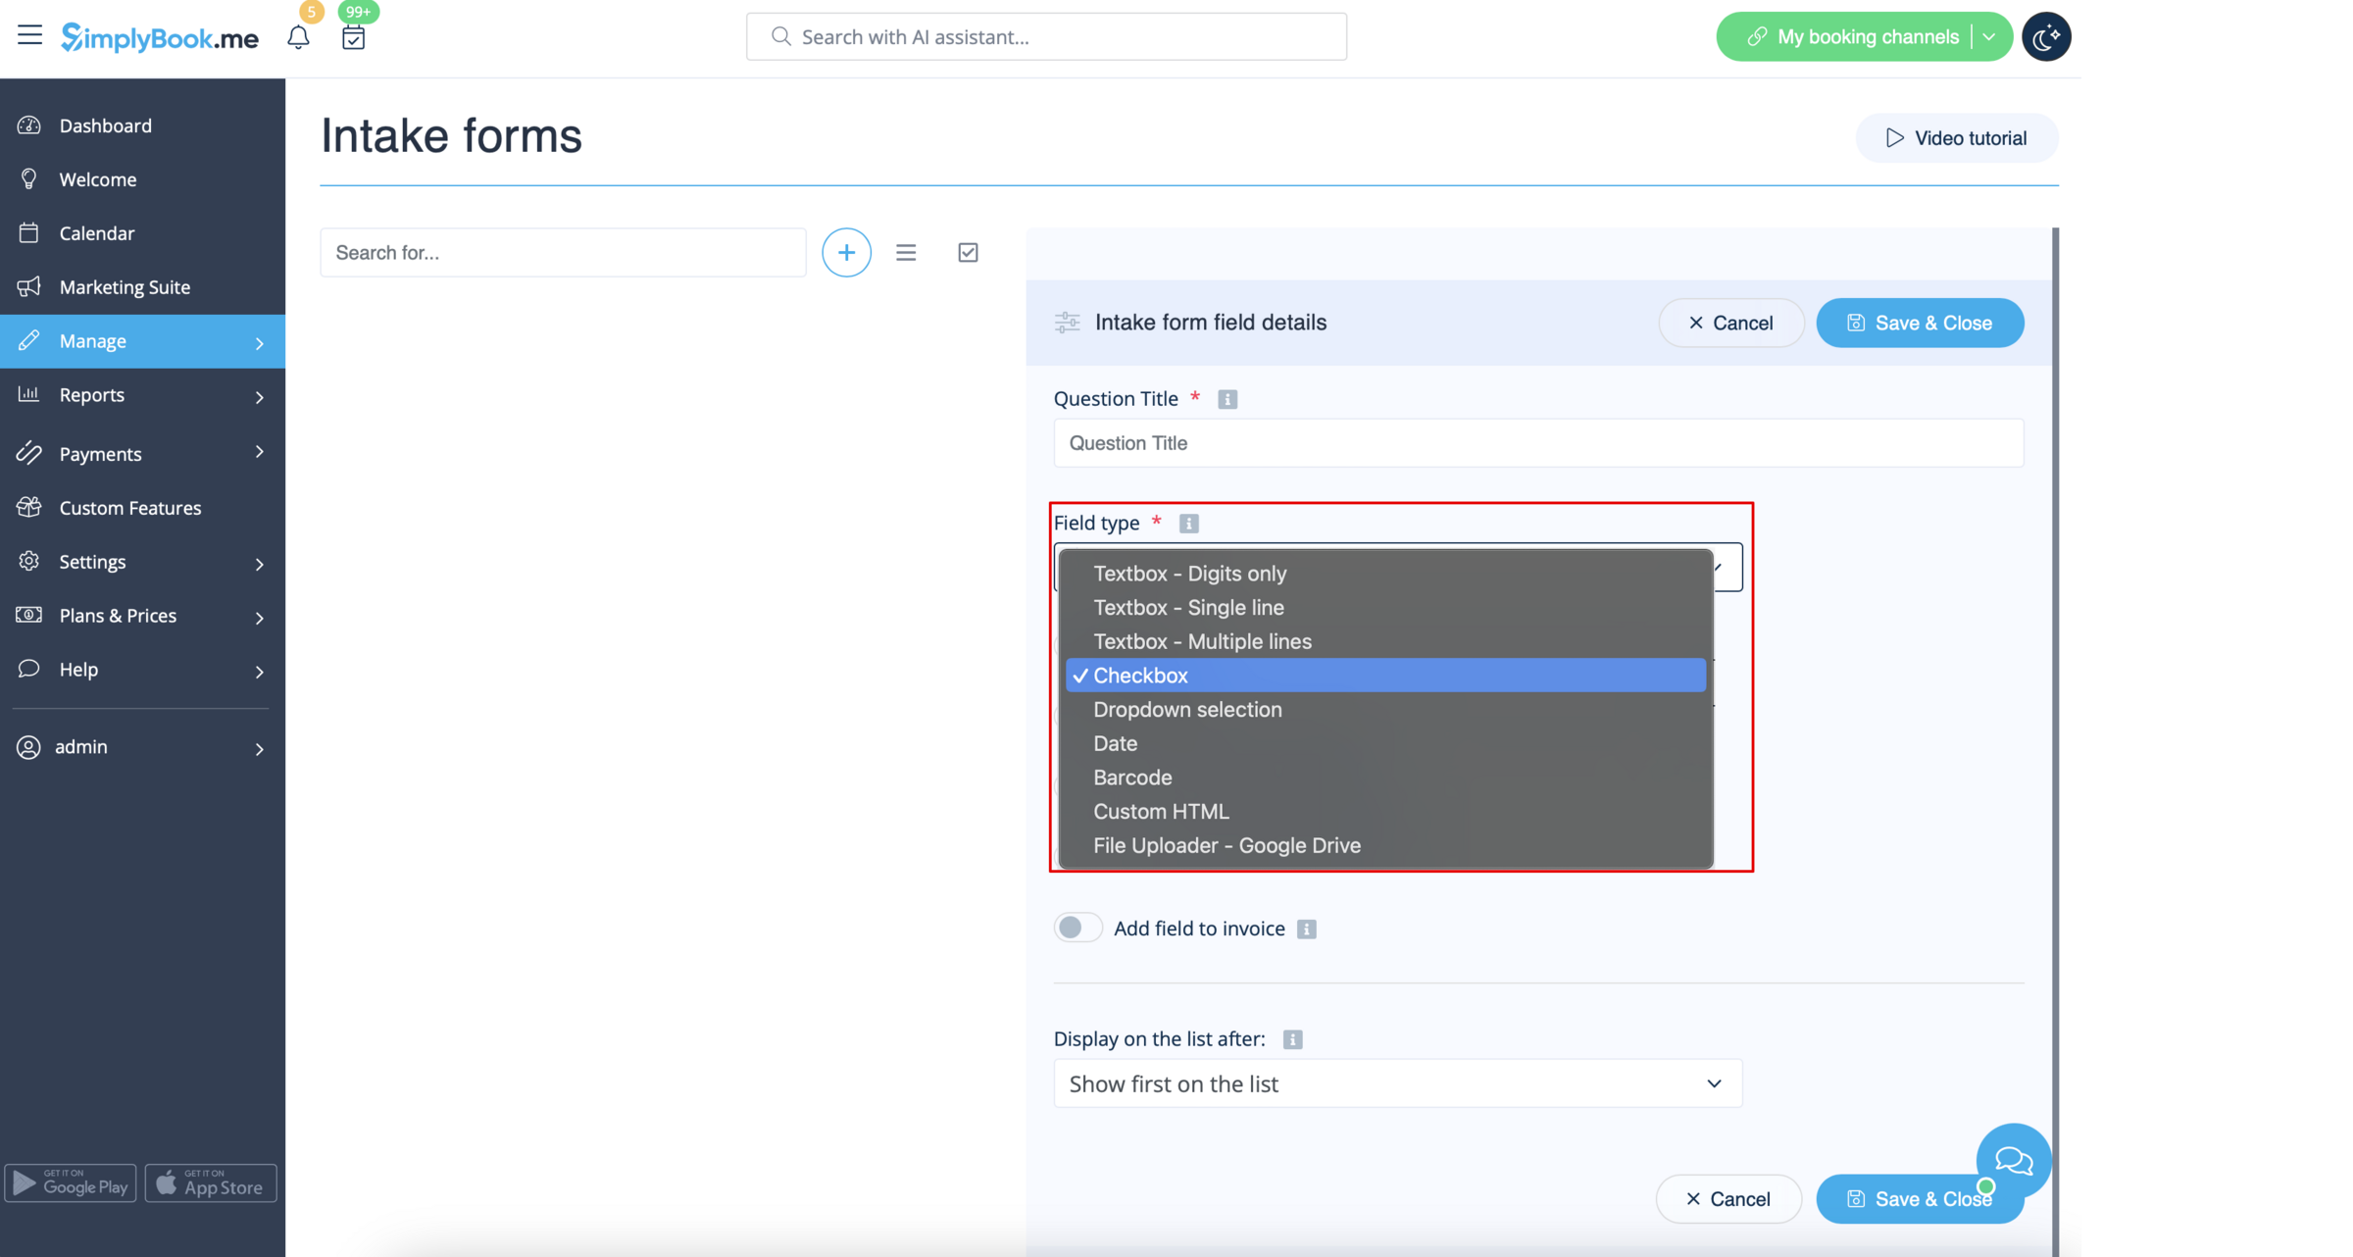Open the hamburger navigation menu

point(29,34)
